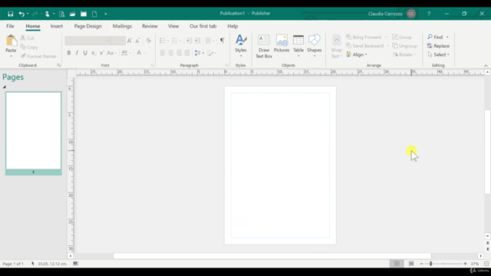Open the Customize Quick Access Toolbar arrow

pos(106,14)
